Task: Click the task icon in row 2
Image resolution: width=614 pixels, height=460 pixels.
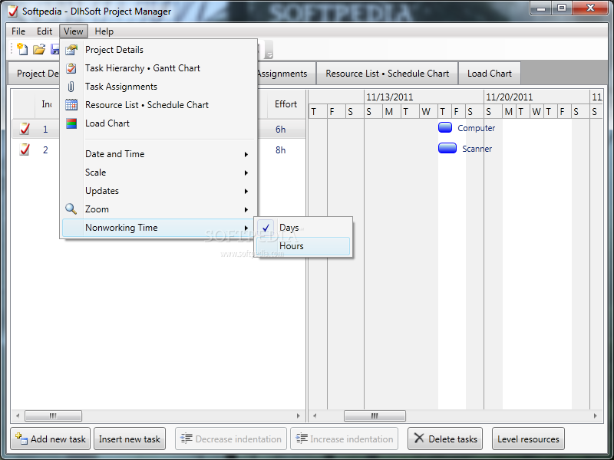Action: 25,149
